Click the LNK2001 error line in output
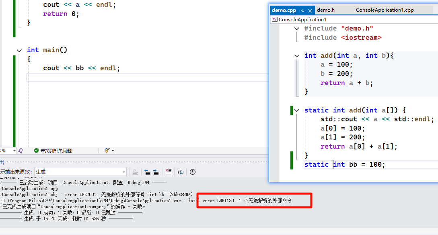Image resolution: width=438 pixels, height=235 pixels. 97,194
